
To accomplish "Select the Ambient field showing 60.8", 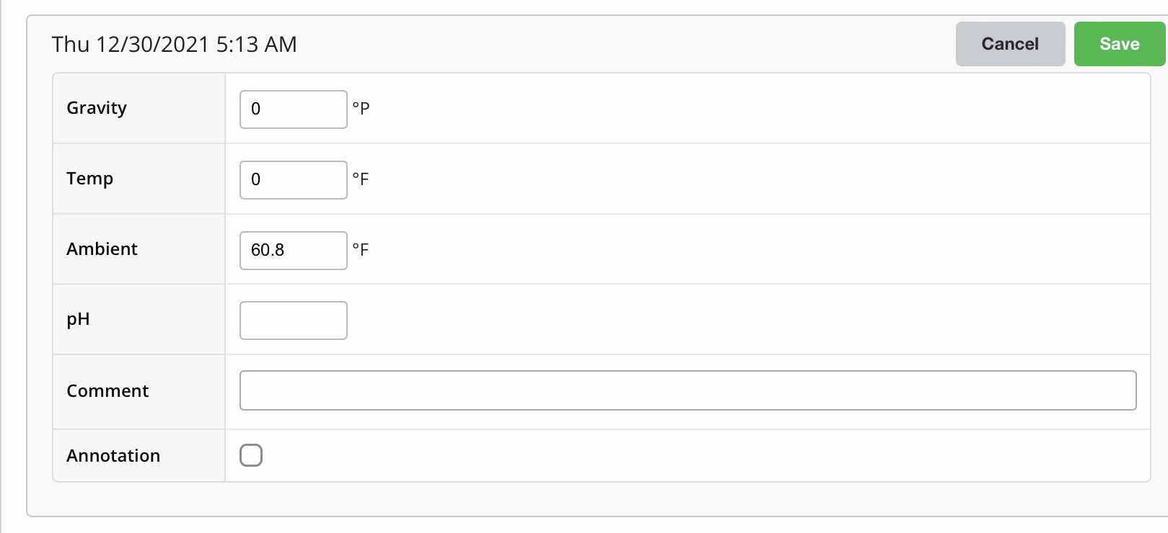I will (293, 251).
